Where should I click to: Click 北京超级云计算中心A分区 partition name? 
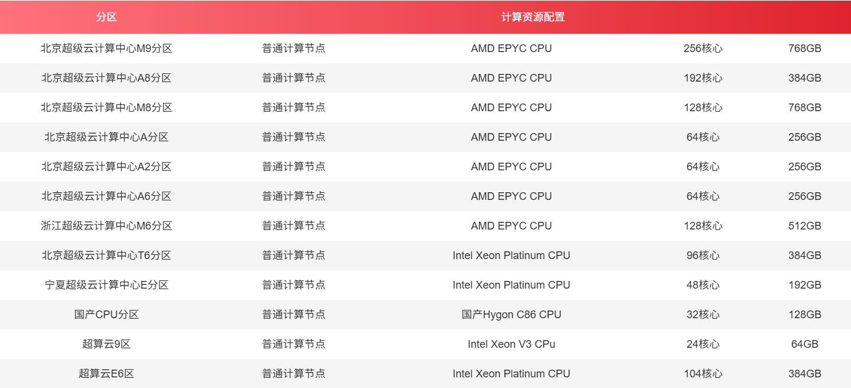[x=107, y=137]
